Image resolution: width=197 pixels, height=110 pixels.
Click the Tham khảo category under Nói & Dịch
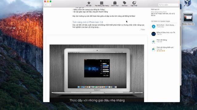[160, 27]
